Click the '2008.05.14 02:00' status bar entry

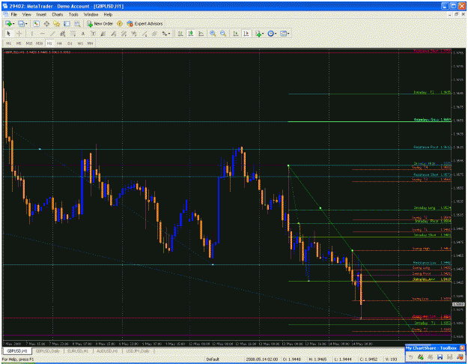(x=261, y=360)
